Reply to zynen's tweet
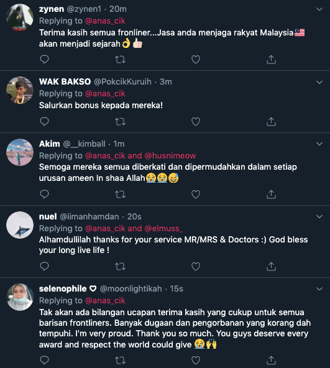This screenshot has width=330, height=368. coord(44,60)
